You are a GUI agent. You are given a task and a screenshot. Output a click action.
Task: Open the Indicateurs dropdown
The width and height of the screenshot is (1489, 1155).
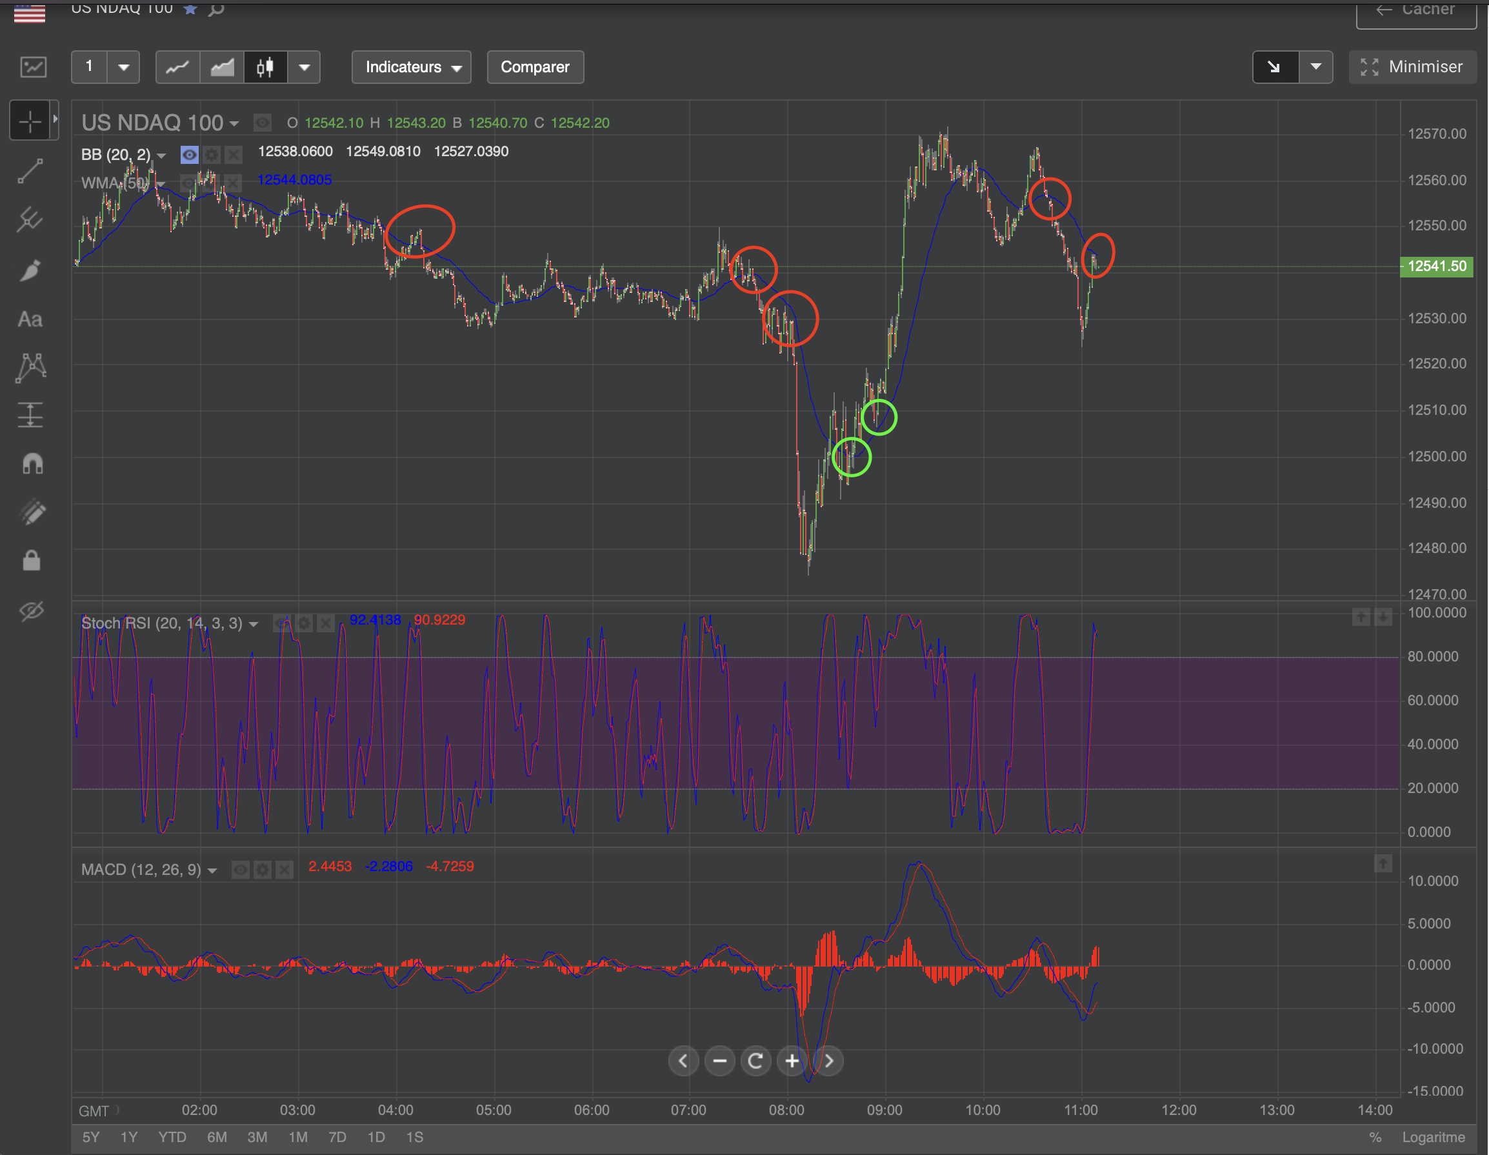pos(412,67)
